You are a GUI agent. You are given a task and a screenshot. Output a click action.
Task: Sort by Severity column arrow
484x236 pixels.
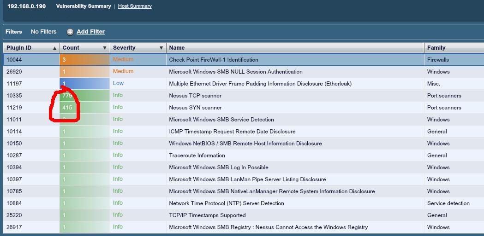click(161, 48)
